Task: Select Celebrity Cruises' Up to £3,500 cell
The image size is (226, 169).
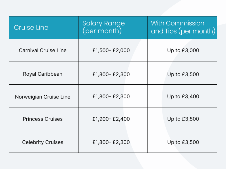Action: (182, 141)
